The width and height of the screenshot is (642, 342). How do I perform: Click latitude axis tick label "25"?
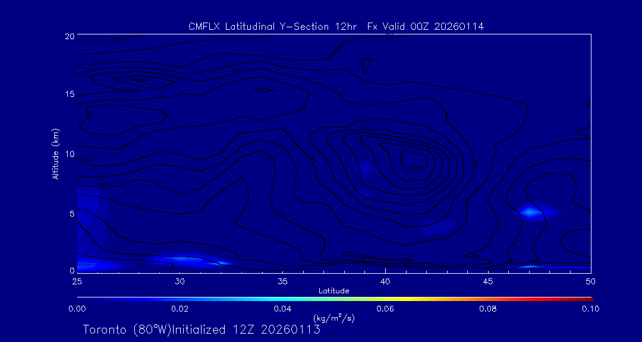point(77,281)
